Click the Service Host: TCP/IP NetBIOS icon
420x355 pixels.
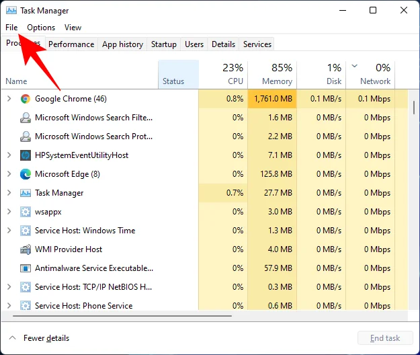(26, 287)
